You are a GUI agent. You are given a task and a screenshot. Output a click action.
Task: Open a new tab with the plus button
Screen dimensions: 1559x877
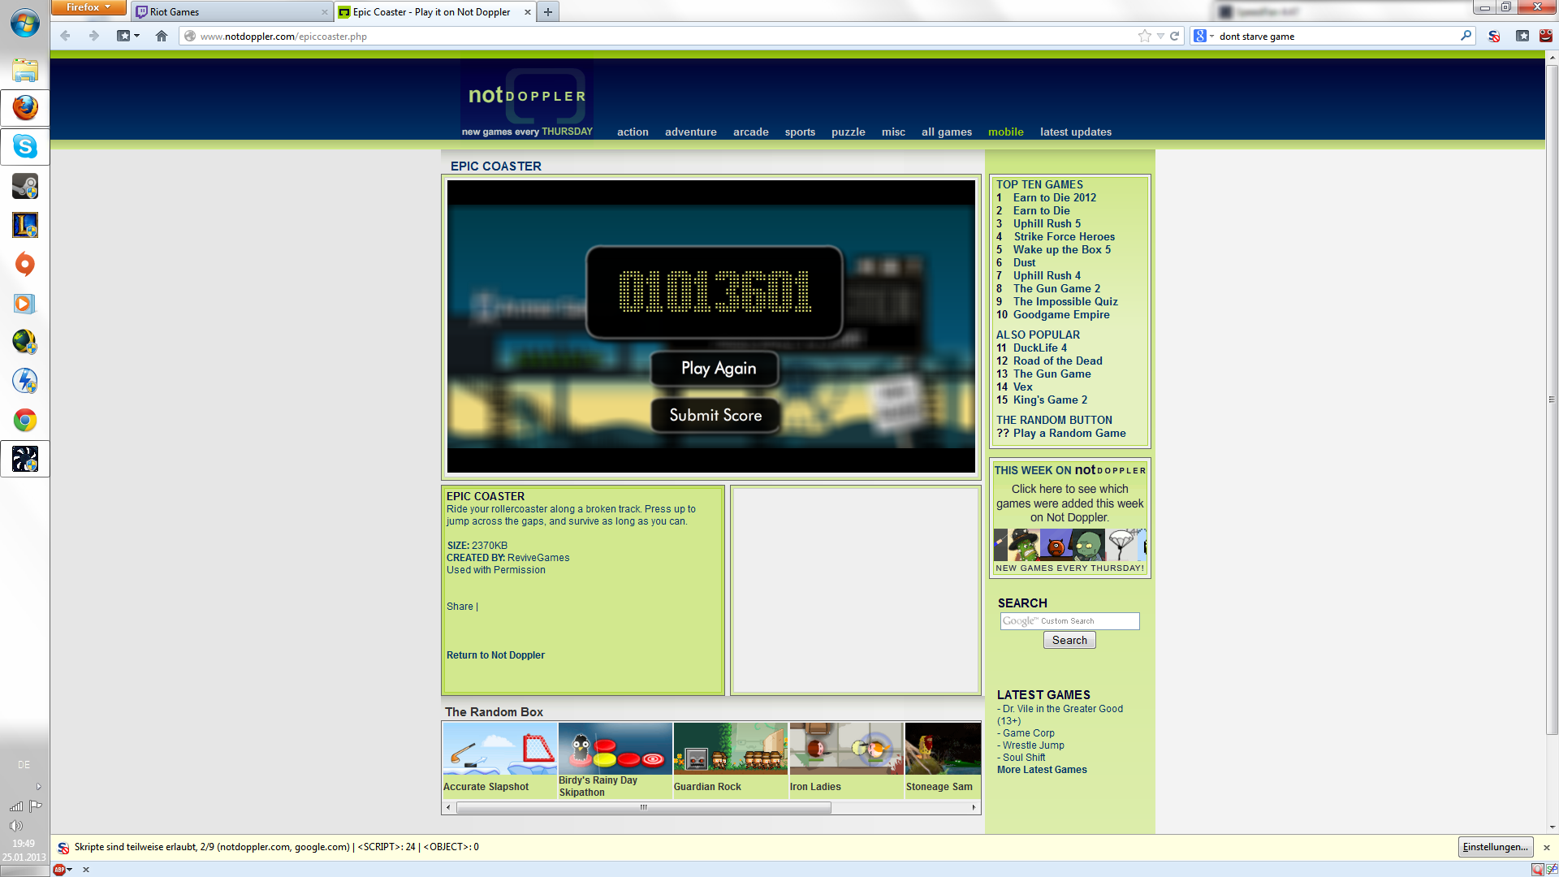point(548,11)
